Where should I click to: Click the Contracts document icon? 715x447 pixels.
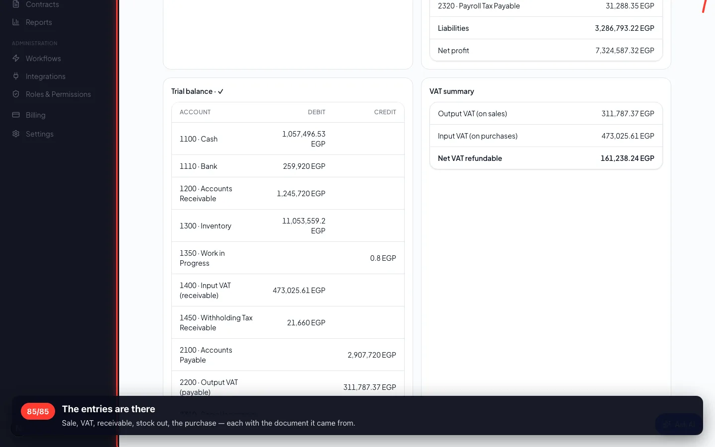16,4
